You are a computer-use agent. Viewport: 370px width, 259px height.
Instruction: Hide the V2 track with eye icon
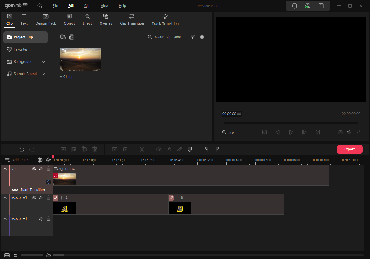pyautogui.click(x=34, y=169)
